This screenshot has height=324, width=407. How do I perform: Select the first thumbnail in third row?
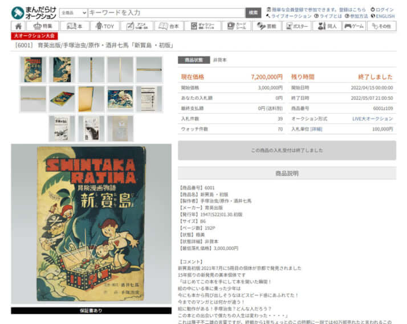tap(62, 128)
